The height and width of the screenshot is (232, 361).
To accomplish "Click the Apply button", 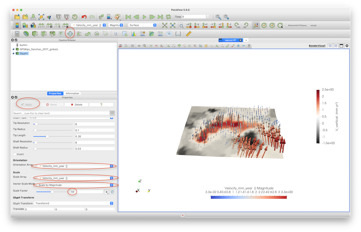I will (x=27, y=105).
